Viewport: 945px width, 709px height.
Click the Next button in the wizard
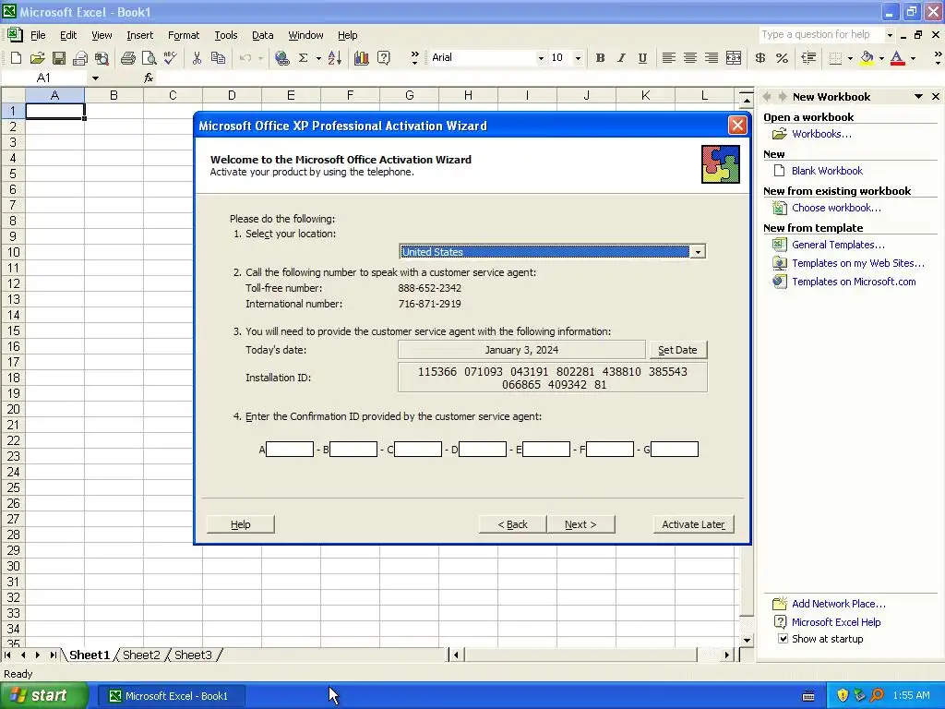coord(580,524)
